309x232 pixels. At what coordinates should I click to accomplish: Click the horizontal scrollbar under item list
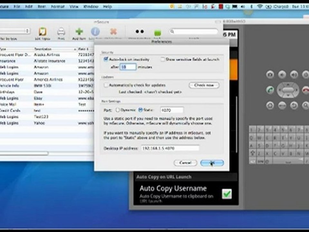[24, 153]
